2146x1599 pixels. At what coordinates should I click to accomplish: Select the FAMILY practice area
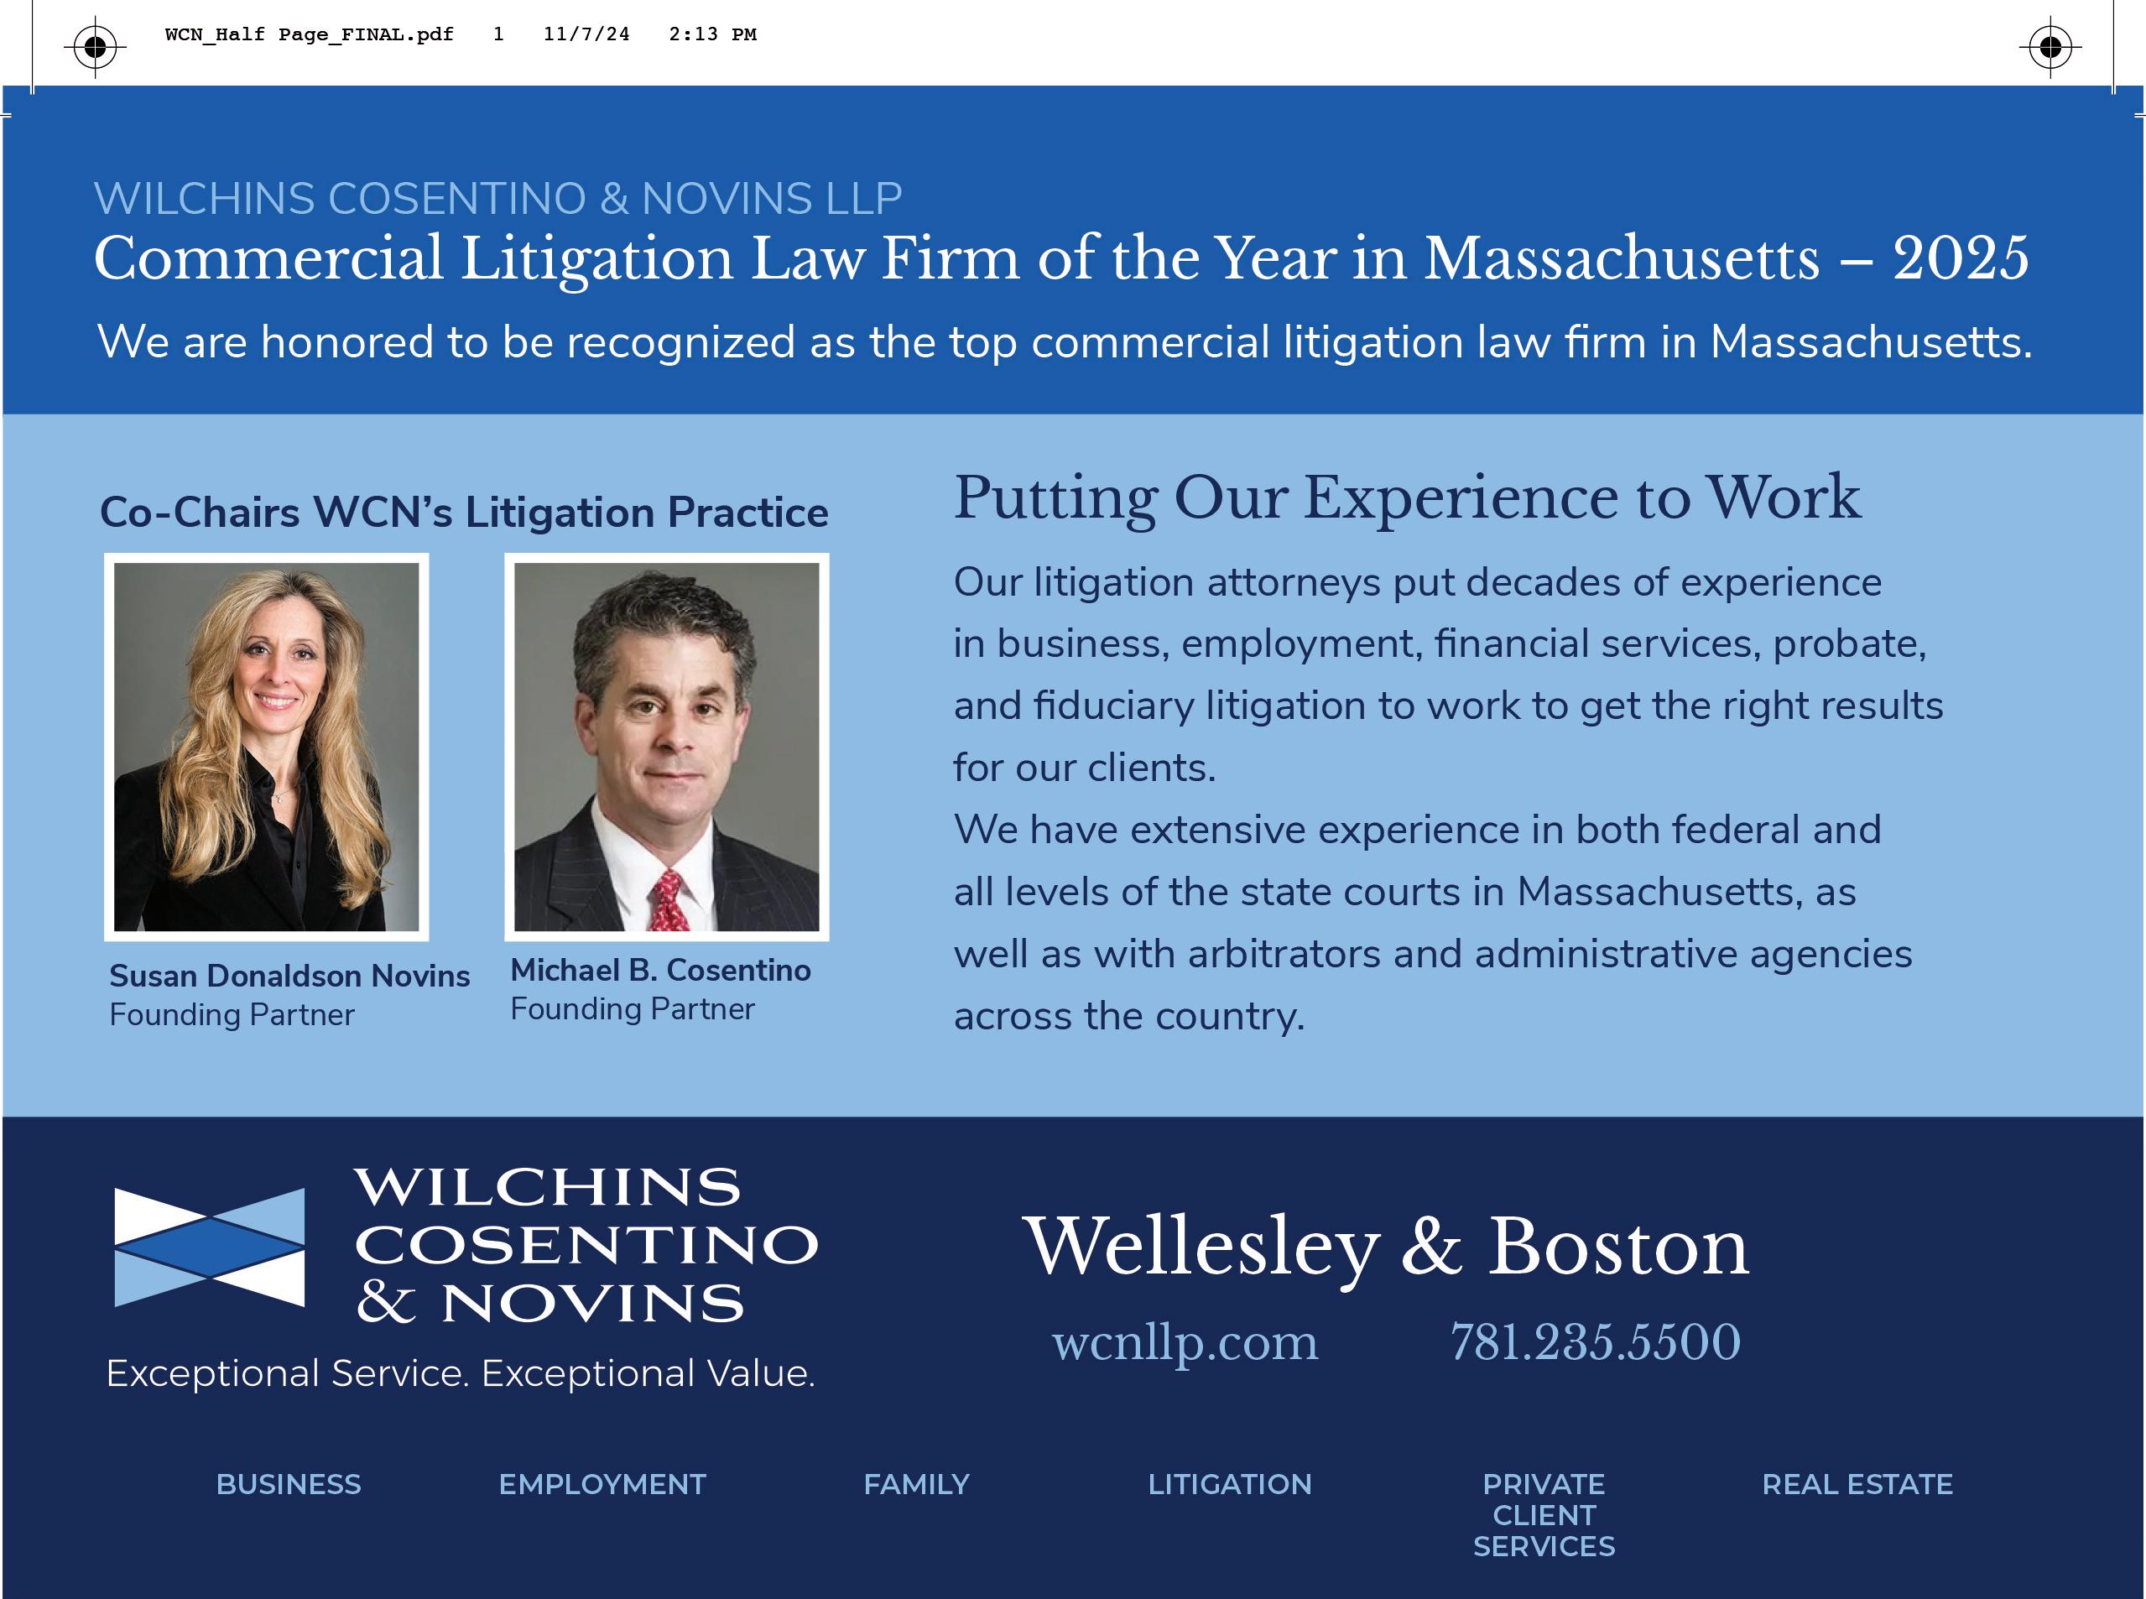pos(916,1484)
